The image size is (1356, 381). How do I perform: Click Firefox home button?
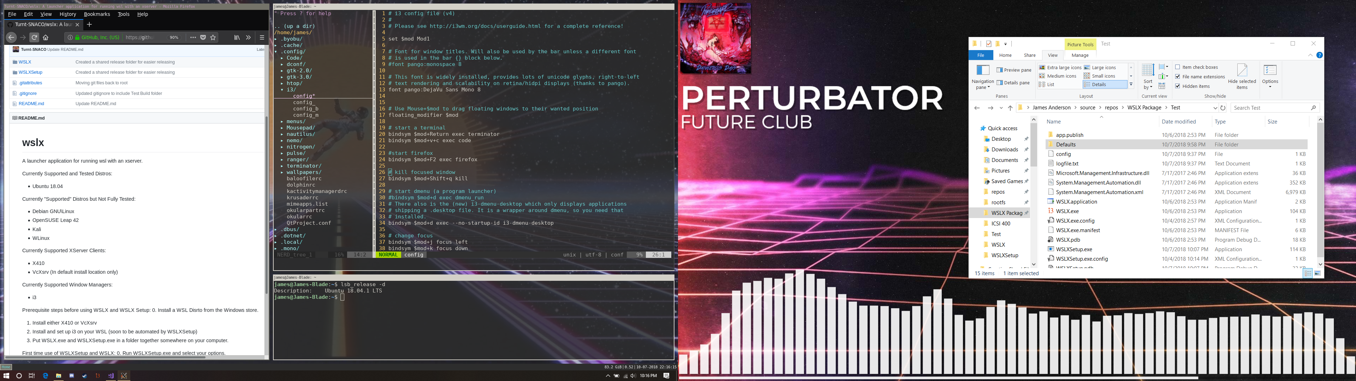pos(46,37)
